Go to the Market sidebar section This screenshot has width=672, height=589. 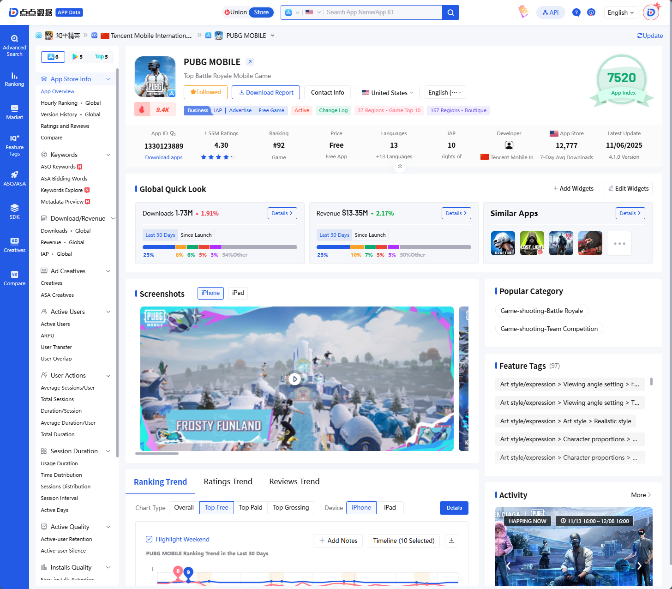click(14, 112)
